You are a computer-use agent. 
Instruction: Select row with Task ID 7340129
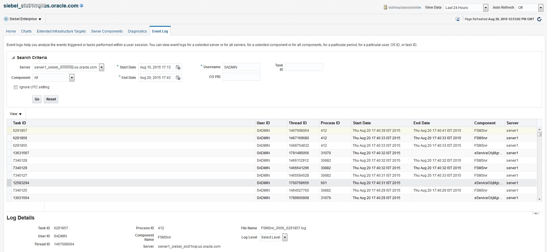tap(272, 168)
